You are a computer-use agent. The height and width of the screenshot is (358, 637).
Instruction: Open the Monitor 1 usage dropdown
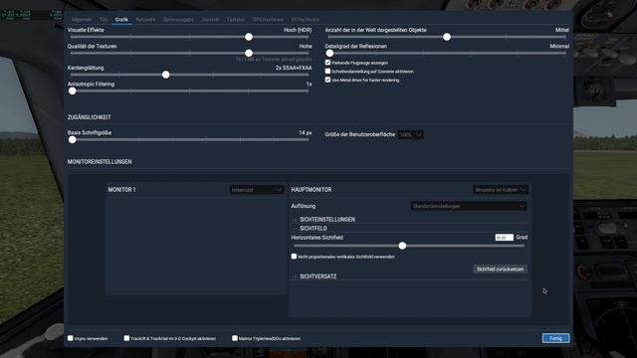click(257, 190)
